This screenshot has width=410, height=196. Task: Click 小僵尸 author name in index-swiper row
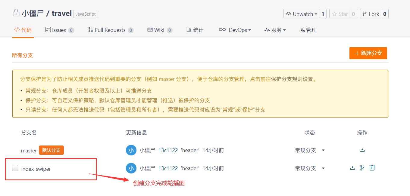[147, 168]
